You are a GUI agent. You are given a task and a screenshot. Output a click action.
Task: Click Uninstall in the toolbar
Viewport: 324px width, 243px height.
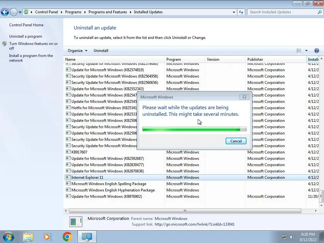(101, 51)
